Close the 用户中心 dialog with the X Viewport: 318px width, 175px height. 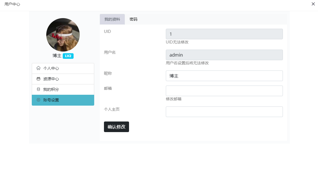point(313,4)
